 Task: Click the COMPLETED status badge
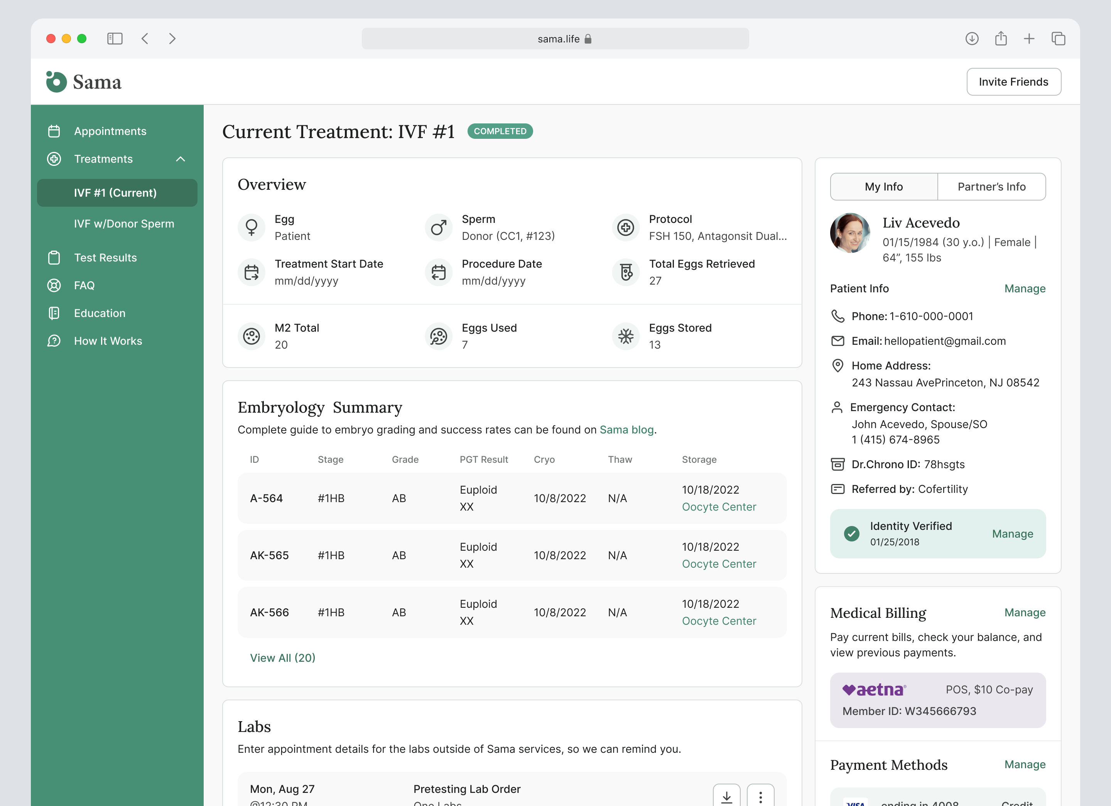point(500,131)
